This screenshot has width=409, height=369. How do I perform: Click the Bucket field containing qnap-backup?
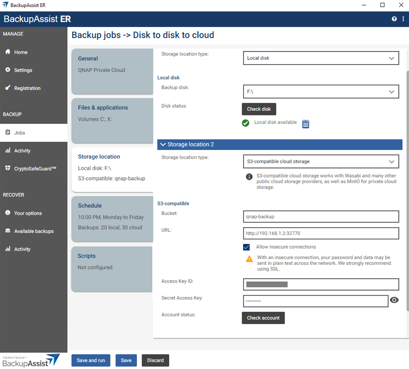click(x=321, y=216)
